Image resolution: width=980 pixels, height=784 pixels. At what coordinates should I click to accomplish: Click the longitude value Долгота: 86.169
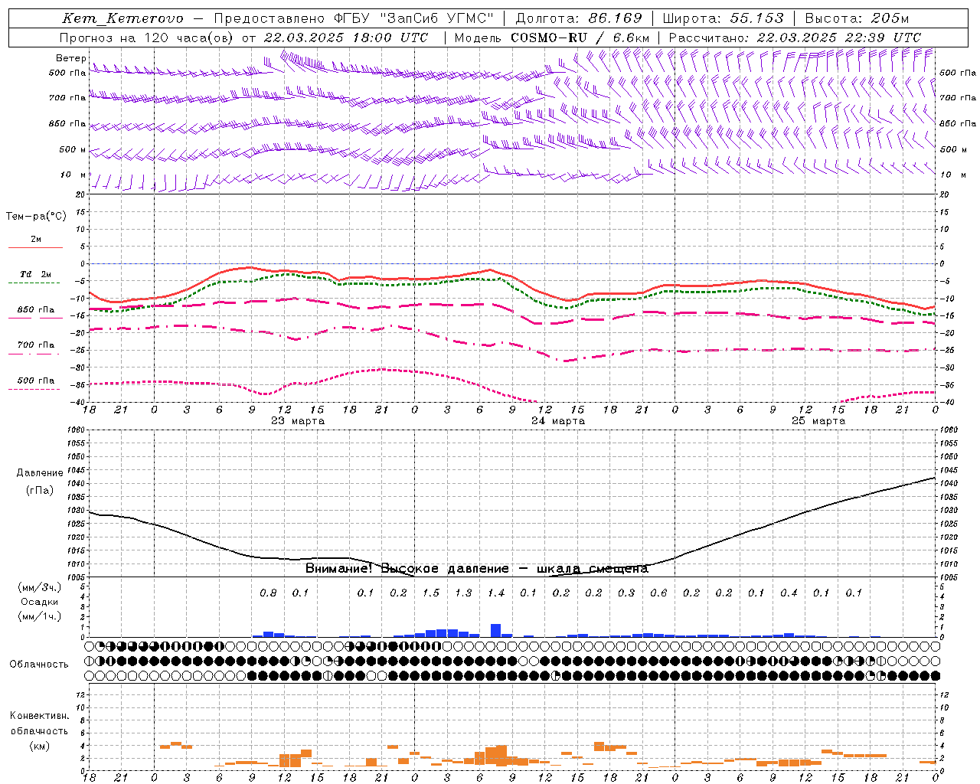pyautogui.click(x=579, y=18)
